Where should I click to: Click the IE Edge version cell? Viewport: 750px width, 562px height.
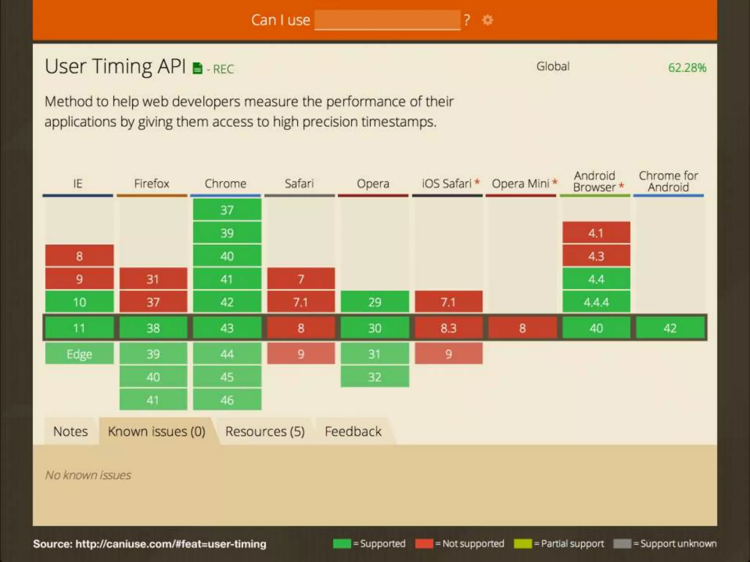79,354
